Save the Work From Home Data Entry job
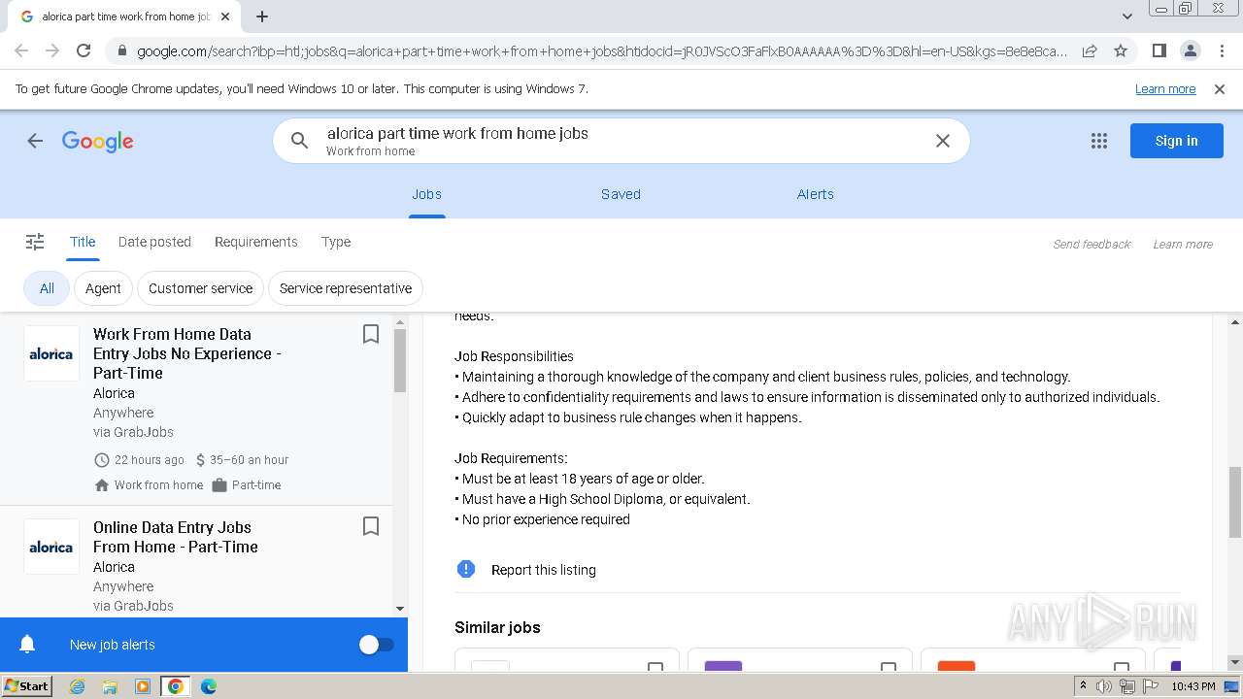 370,334
